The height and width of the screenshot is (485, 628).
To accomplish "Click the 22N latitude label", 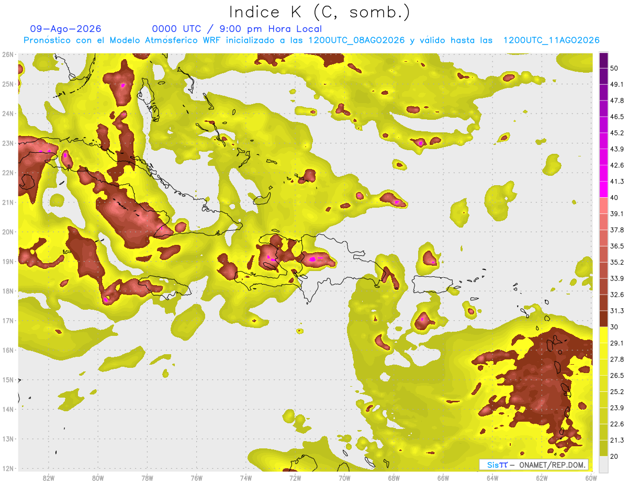I will coord(8,173).
